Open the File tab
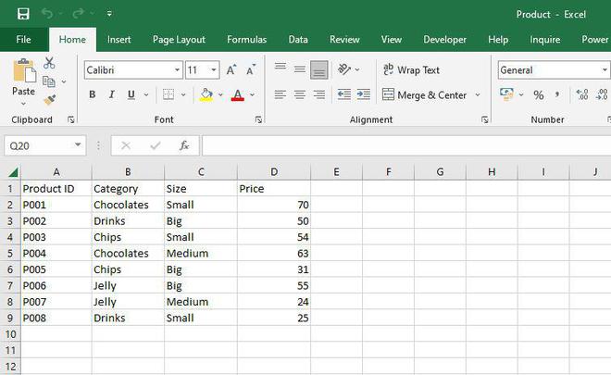The width and height of the screenshot is (611, 375). click(23, 40)
